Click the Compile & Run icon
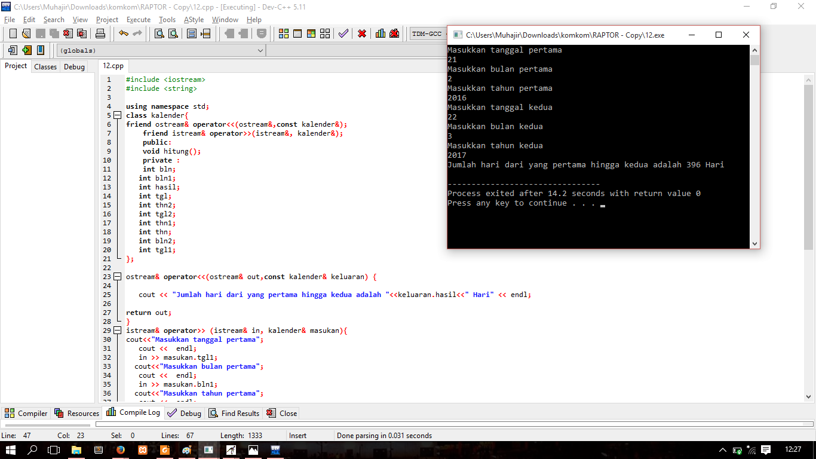 311,33
